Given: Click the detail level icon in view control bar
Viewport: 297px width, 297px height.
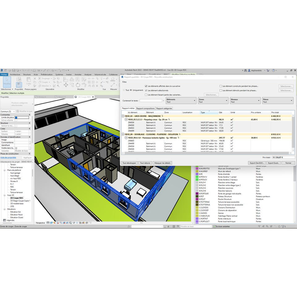Looking at the screenshot, I should pyautogui.click(x=48, y=223).
